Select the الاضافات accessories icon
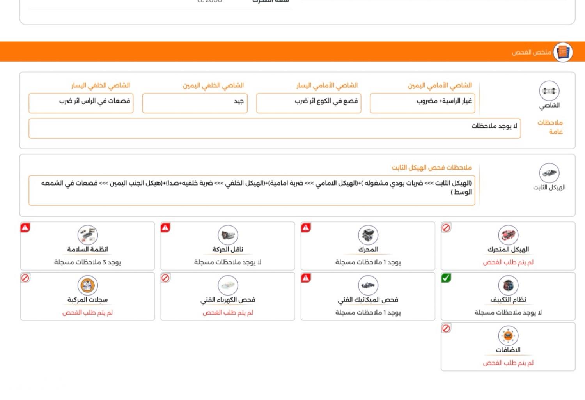The image size is (585, 400). coord(508,336)
